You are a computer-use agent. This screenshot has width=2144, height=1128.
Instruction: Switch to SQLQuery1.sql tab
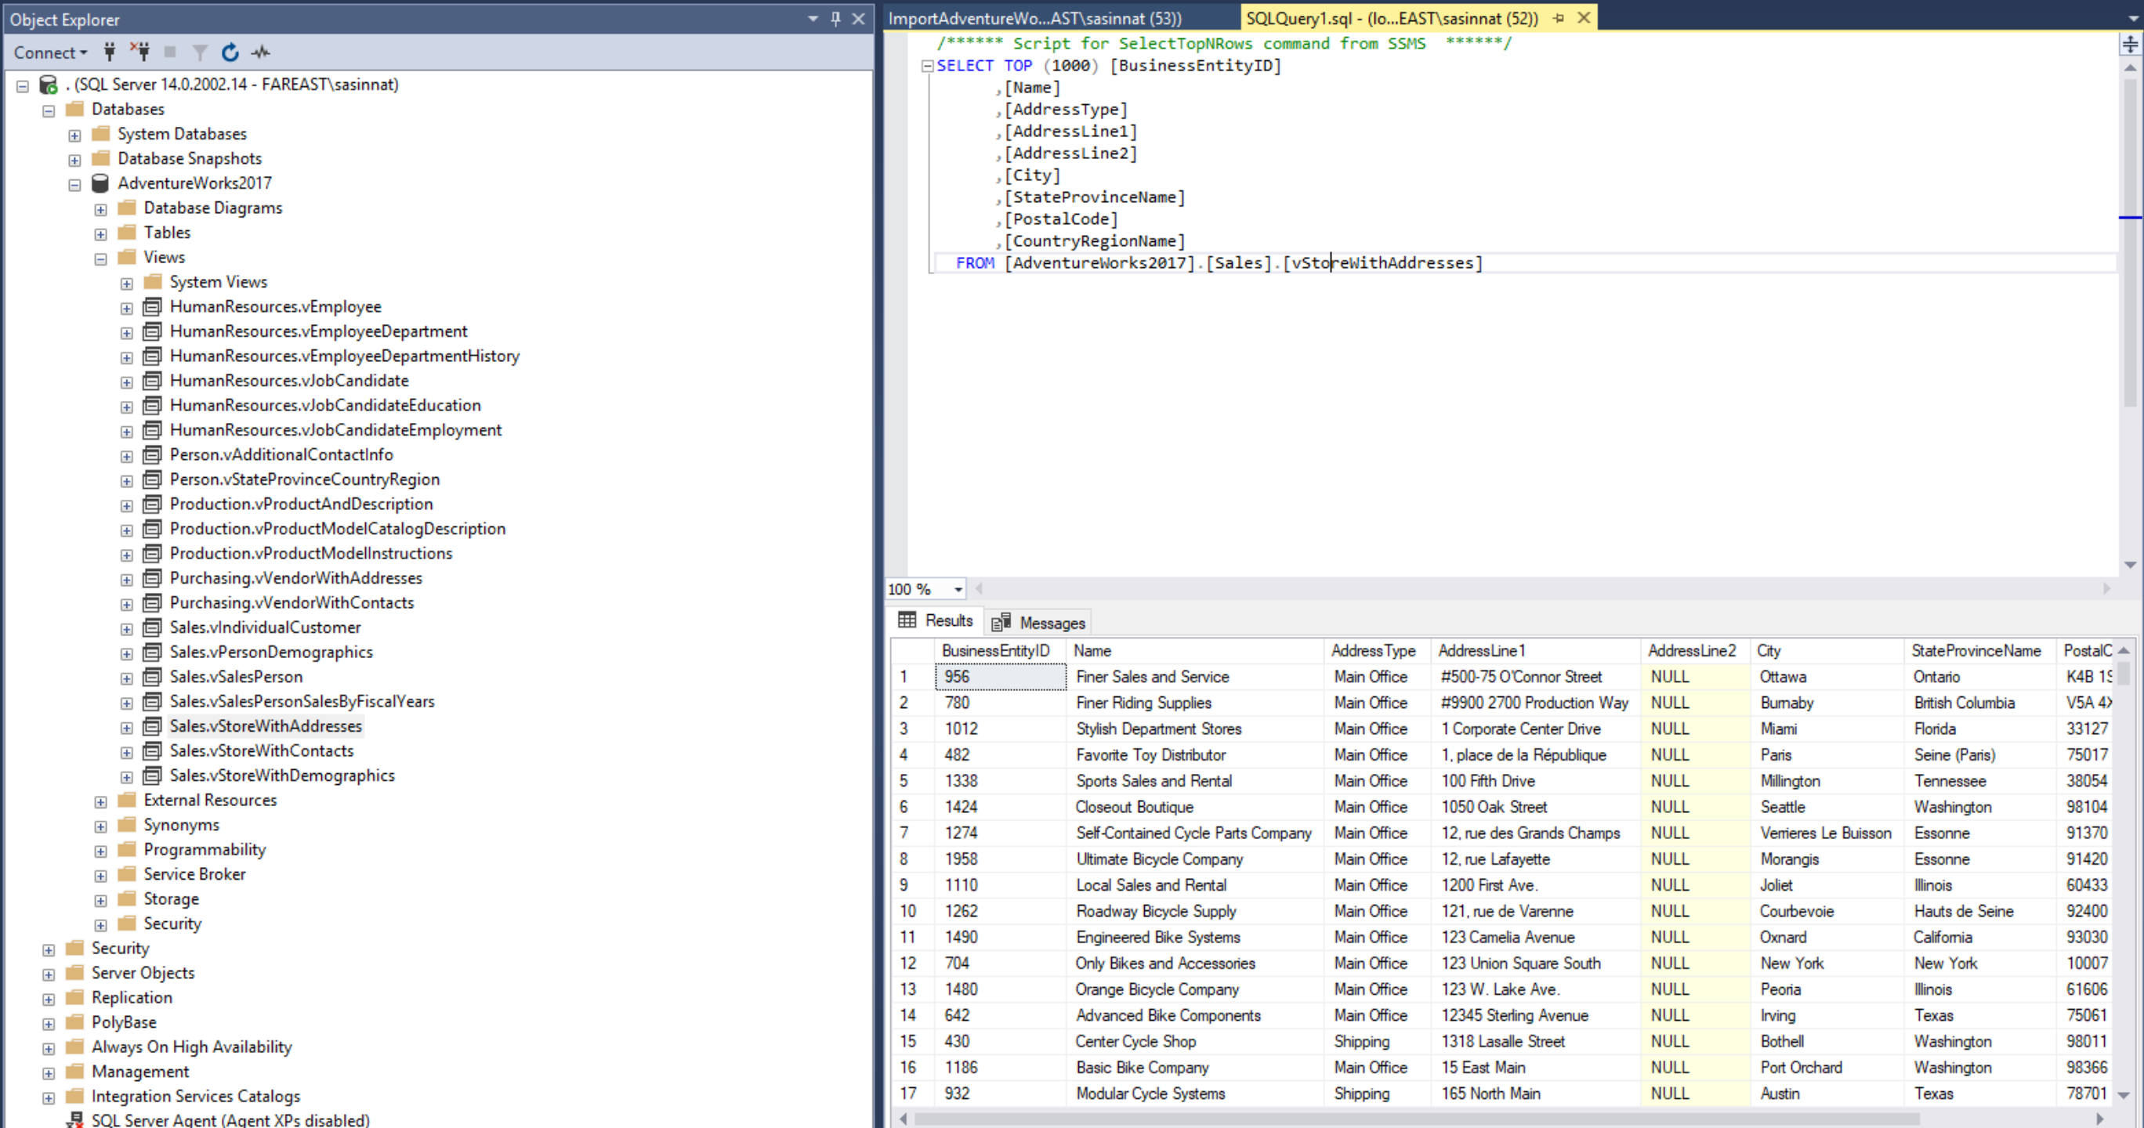tap(1392, 18)
